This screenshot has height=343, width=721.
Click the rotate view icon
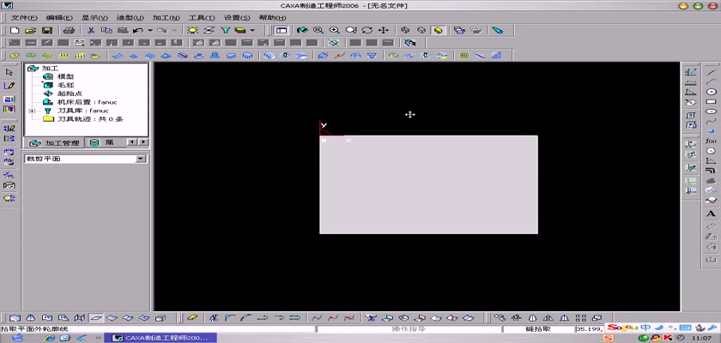(367, 30)
